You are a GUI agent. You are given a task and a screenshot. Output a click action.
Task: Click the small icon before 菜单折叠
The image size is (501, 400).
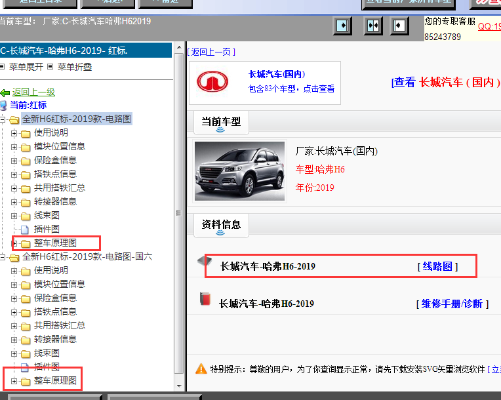[50, 67]
